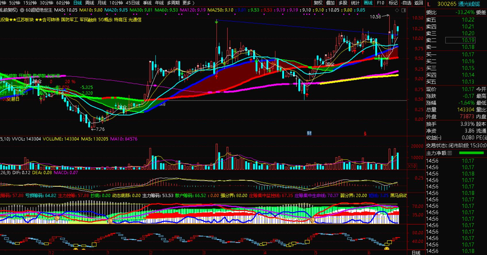Image resolution: width=487 pixels, height=255 pixels.
Task: Click the green 主力净额 bar
Action: (x=471, y=153)
